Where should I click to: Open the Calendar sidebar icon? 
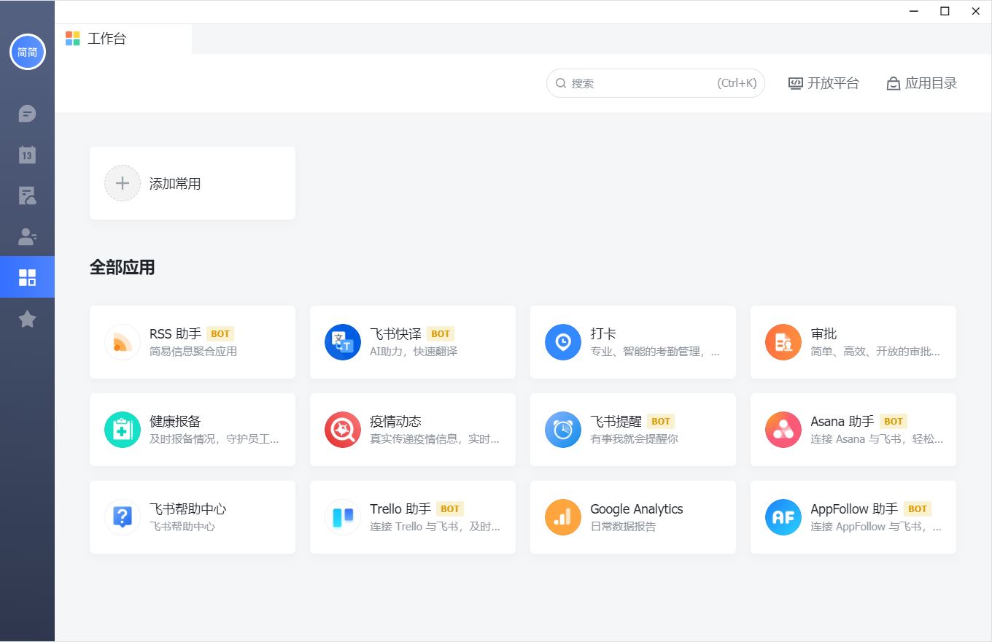pyautogui.click(x=27, y=154)
